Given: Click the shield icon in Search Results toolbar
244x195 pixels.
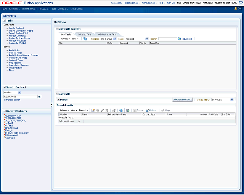Looking at the screenshot, I should coord(98,110).
